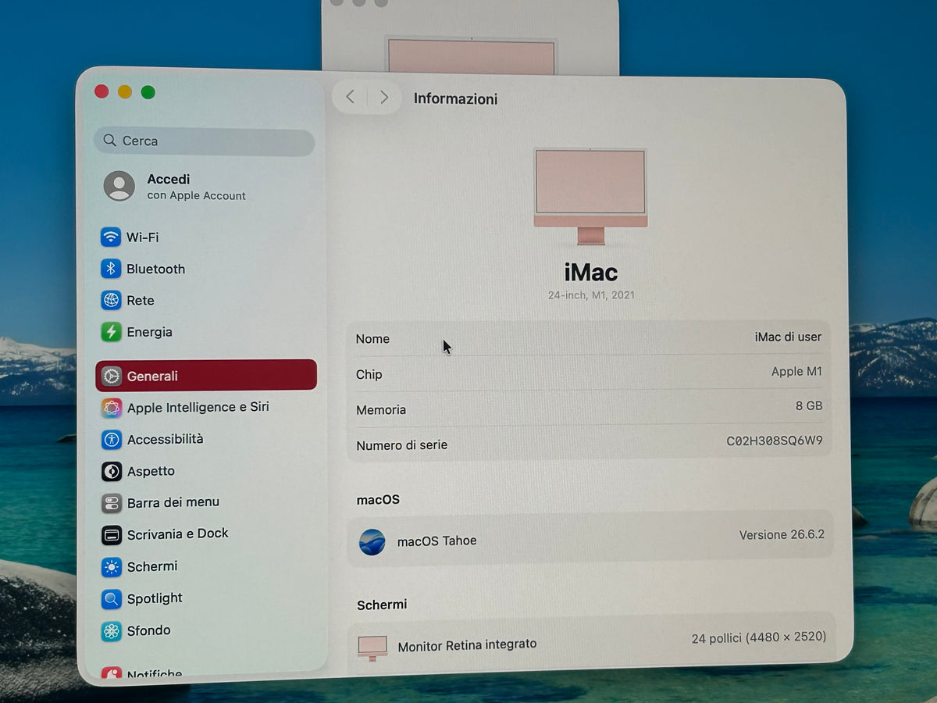Select Barra dei menu in sidebar
937x703 pixels.
(206, 502)
